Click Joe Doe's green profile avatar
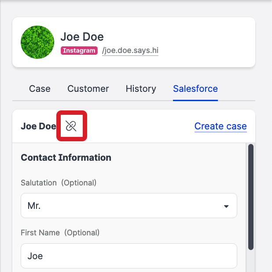The height and width of the screenshot is (272, 272). [x=37, y=42]
